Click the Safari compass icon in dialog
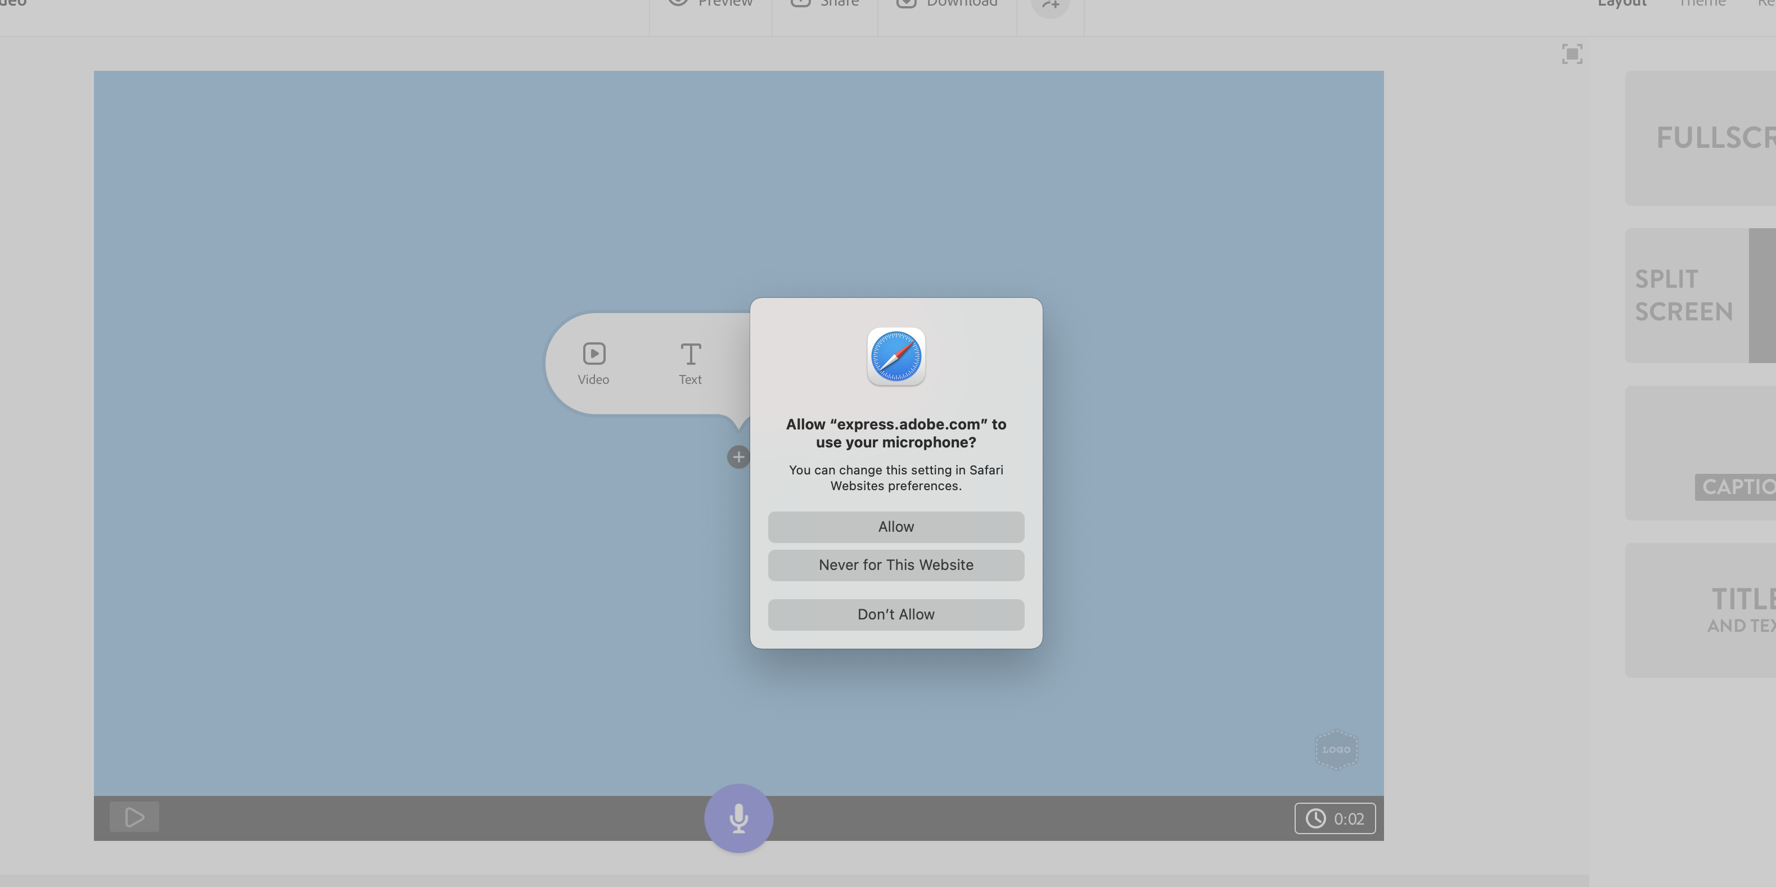 point(895,356)
